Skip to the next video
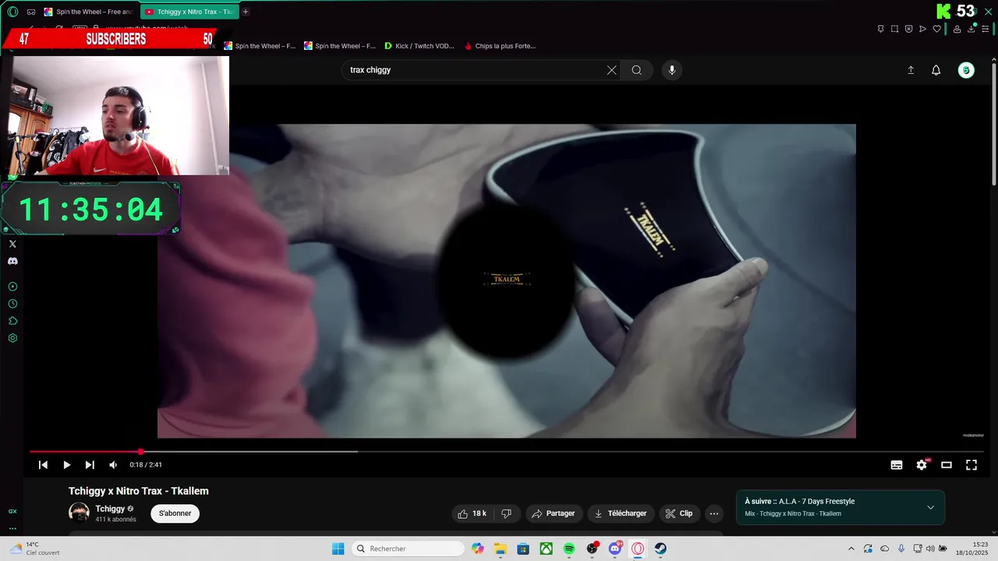Viewport: 998px width, 561px height. point(90,465)
